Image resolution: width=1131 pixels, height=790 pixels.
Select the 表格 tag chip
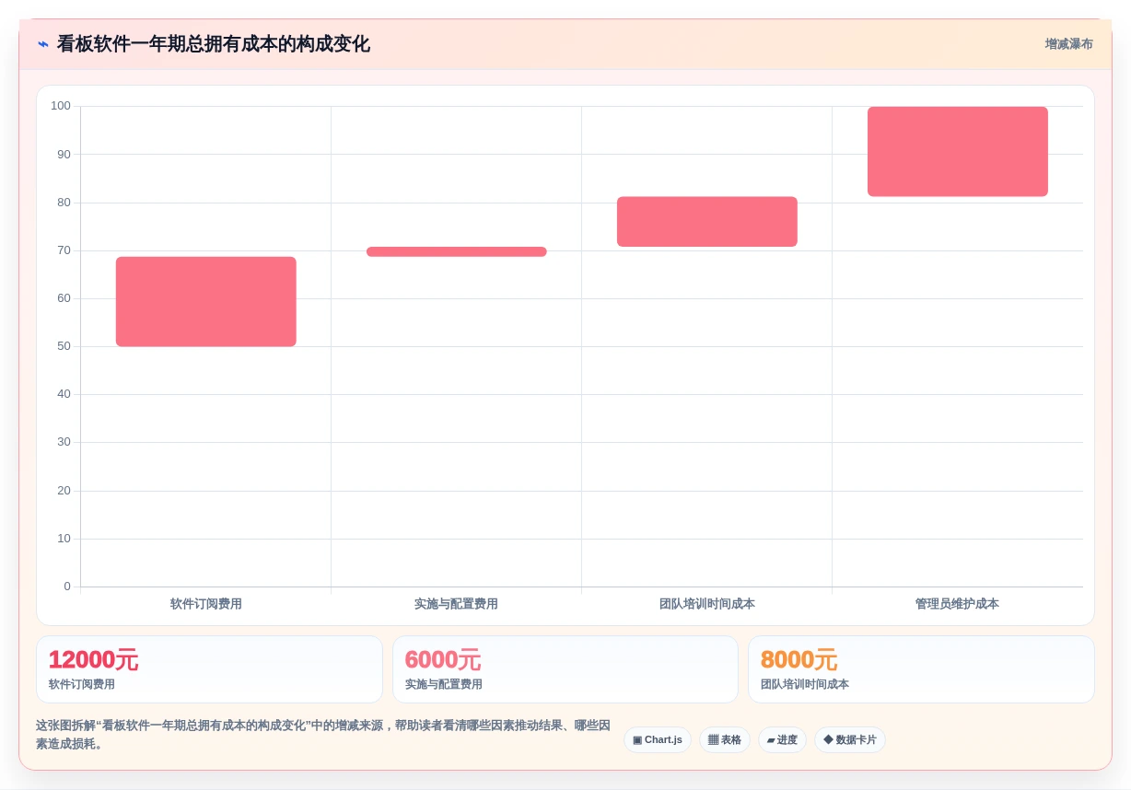click(x=725, y=740)
